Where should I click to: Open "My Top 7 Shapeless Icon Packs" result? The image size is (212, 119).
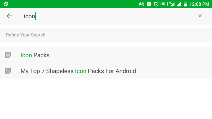coord(106,71)
